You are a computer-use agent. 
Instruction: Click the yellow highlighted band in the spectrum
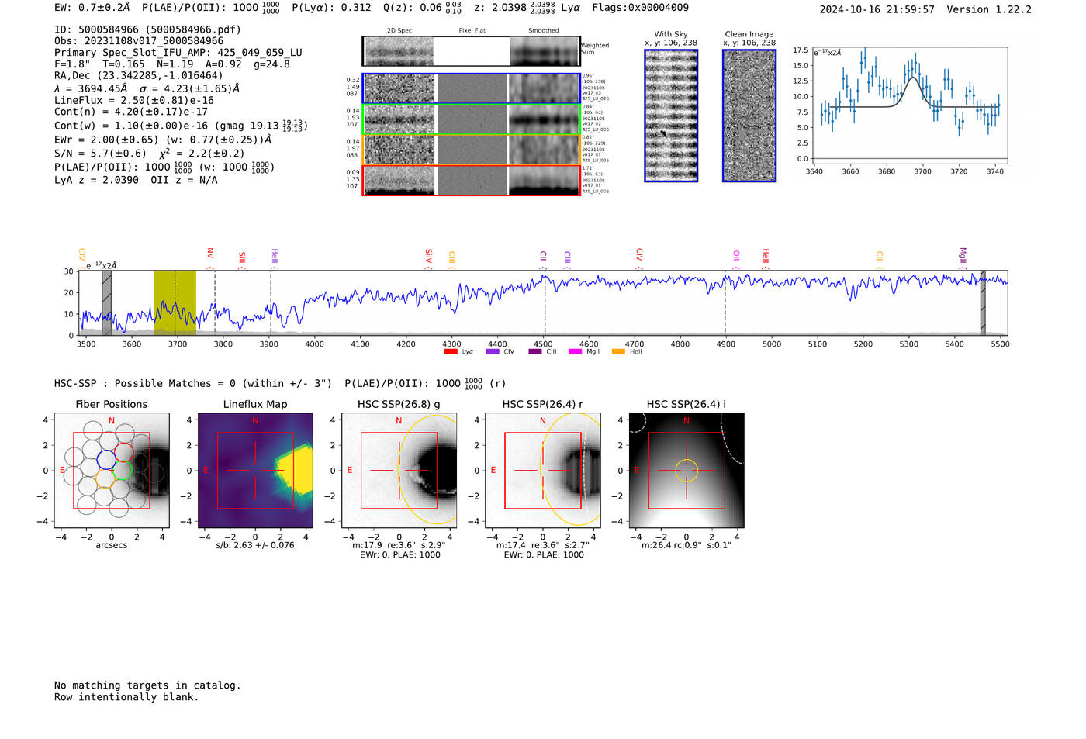pos(175,303)
